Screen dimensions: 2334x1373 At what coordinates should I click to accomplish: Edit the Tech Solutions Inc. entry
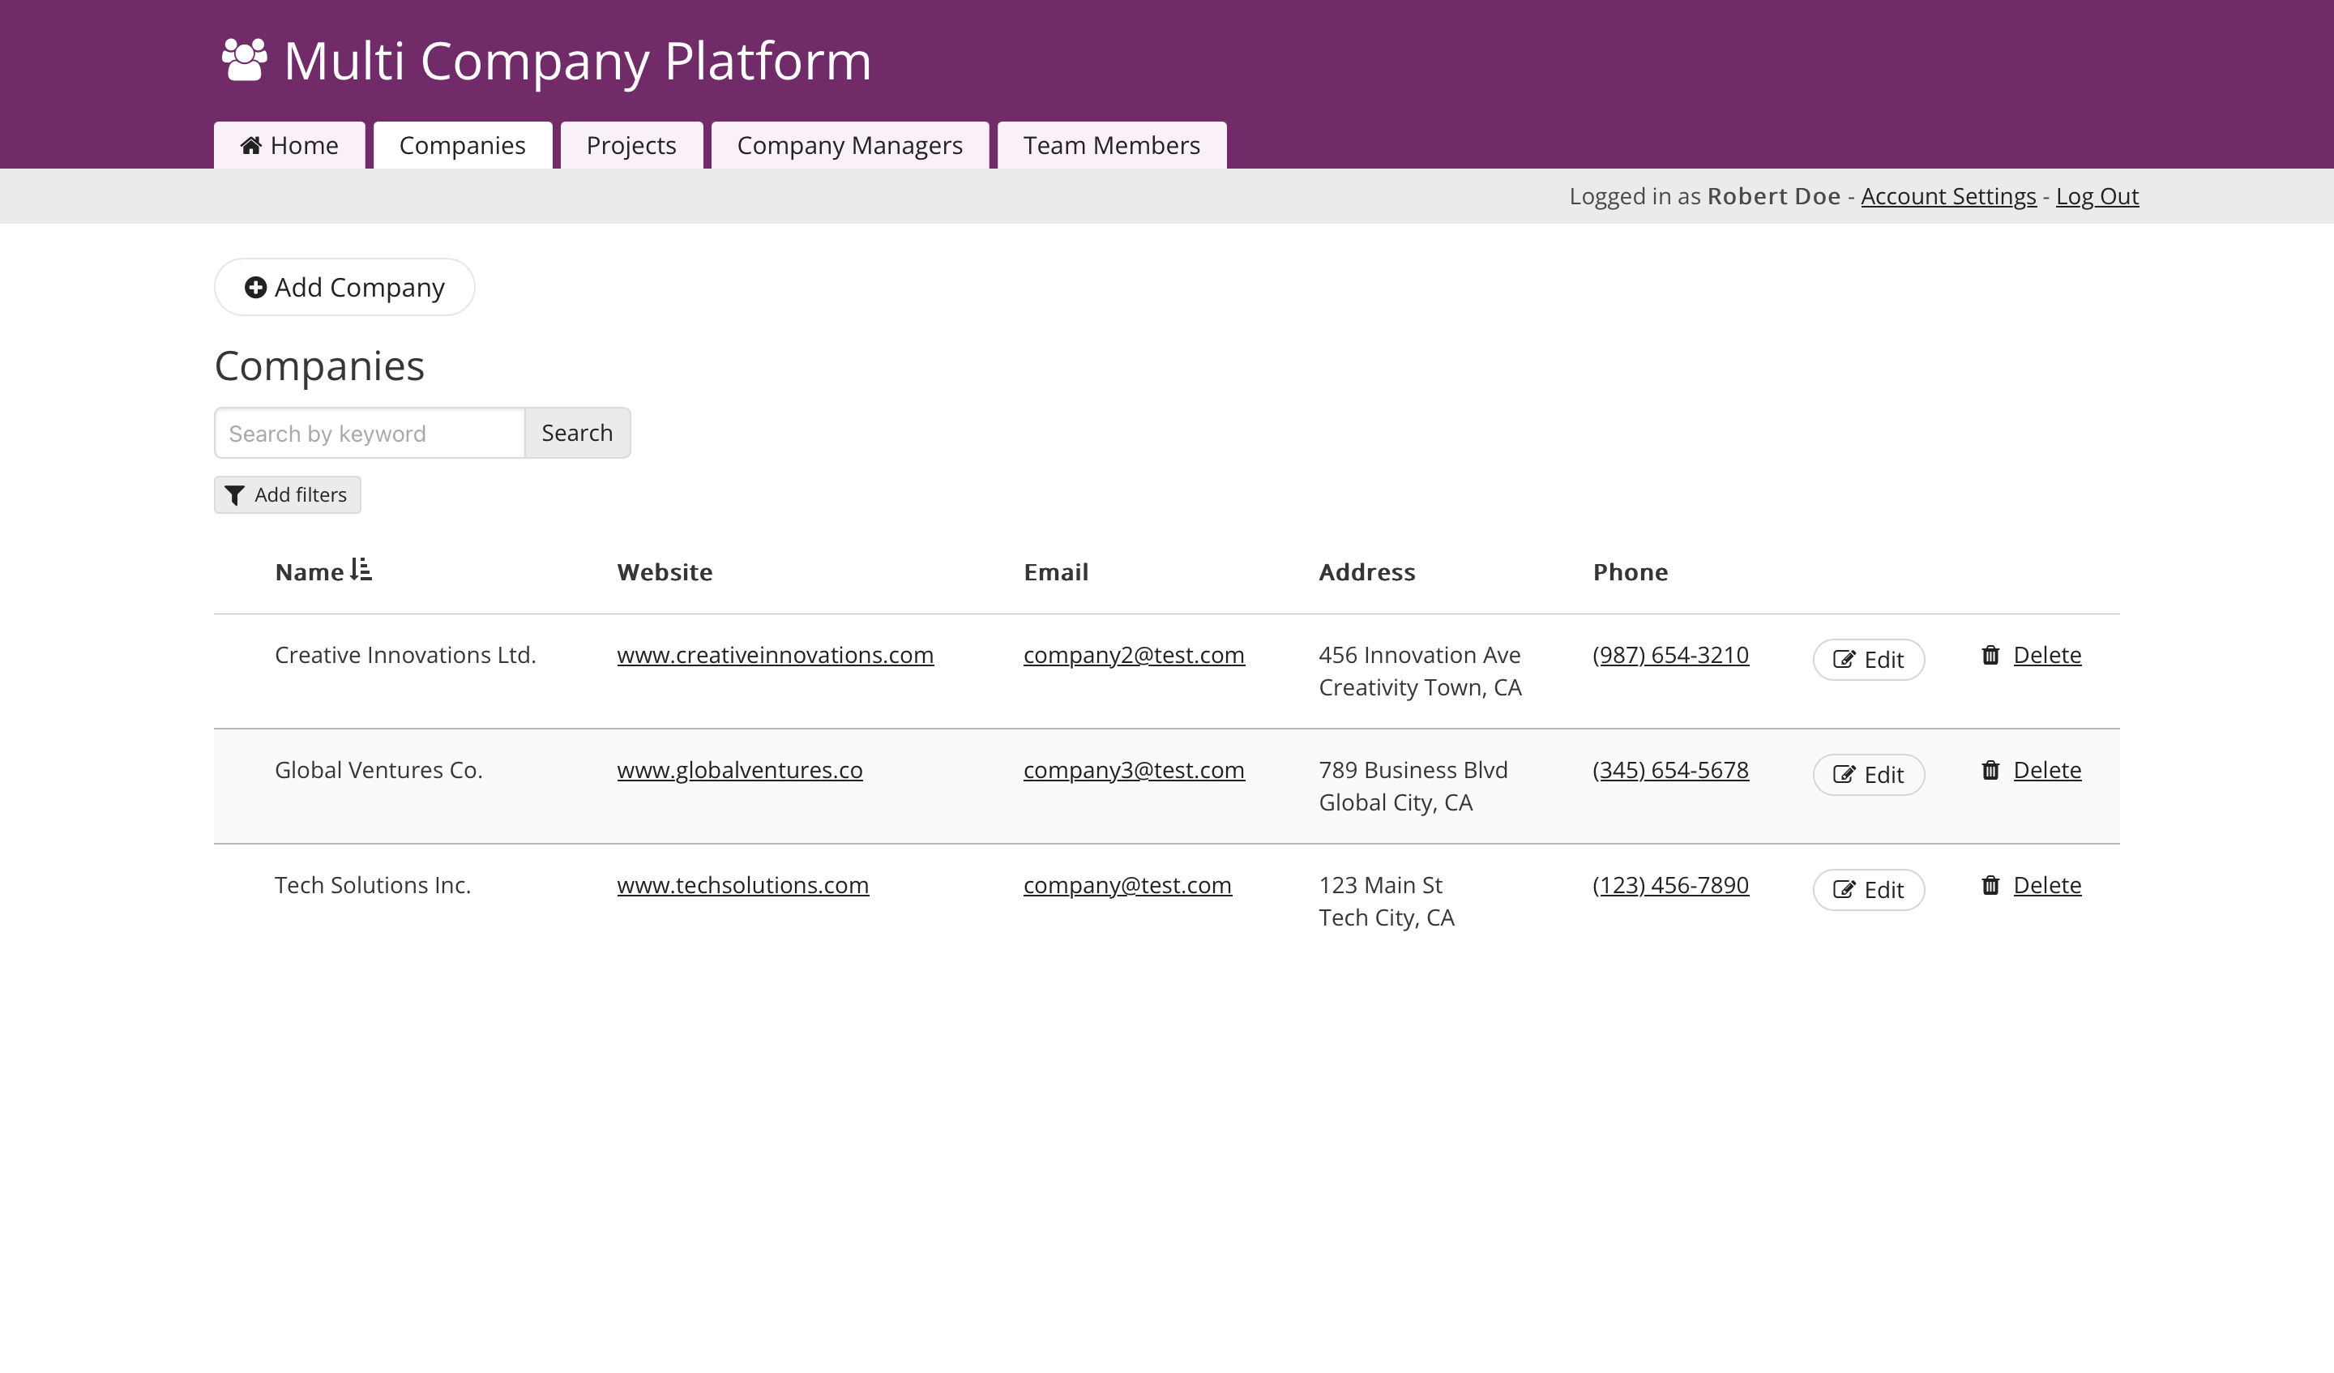(1868, 890)
